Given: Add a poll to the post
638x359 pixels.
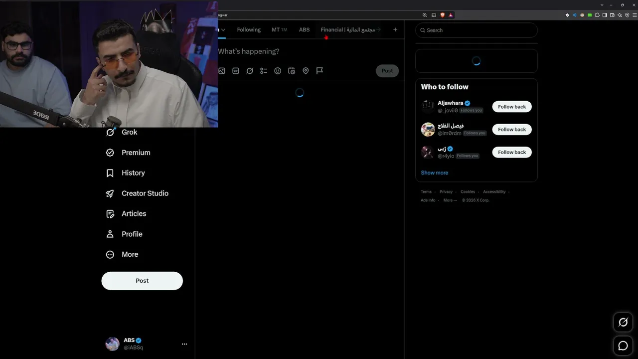Looking at the screenshot, I should [x=264, y=71].
